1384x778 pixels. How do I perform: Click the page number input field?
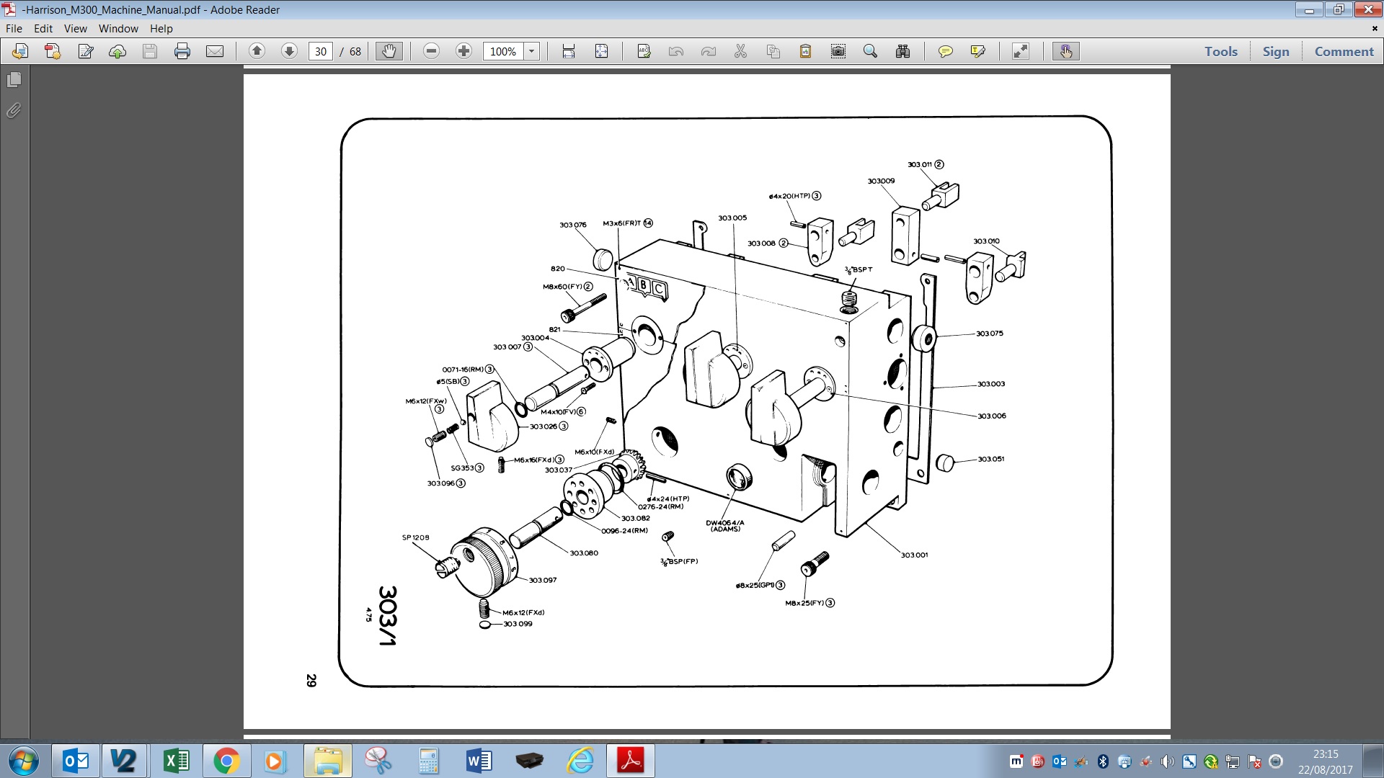tap(321, 51)
